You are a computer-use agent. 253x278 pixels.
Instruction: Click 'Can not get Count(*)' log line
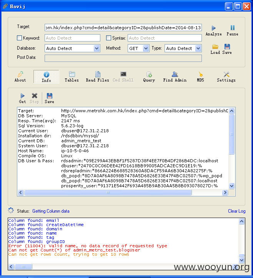tap(74, 250)
